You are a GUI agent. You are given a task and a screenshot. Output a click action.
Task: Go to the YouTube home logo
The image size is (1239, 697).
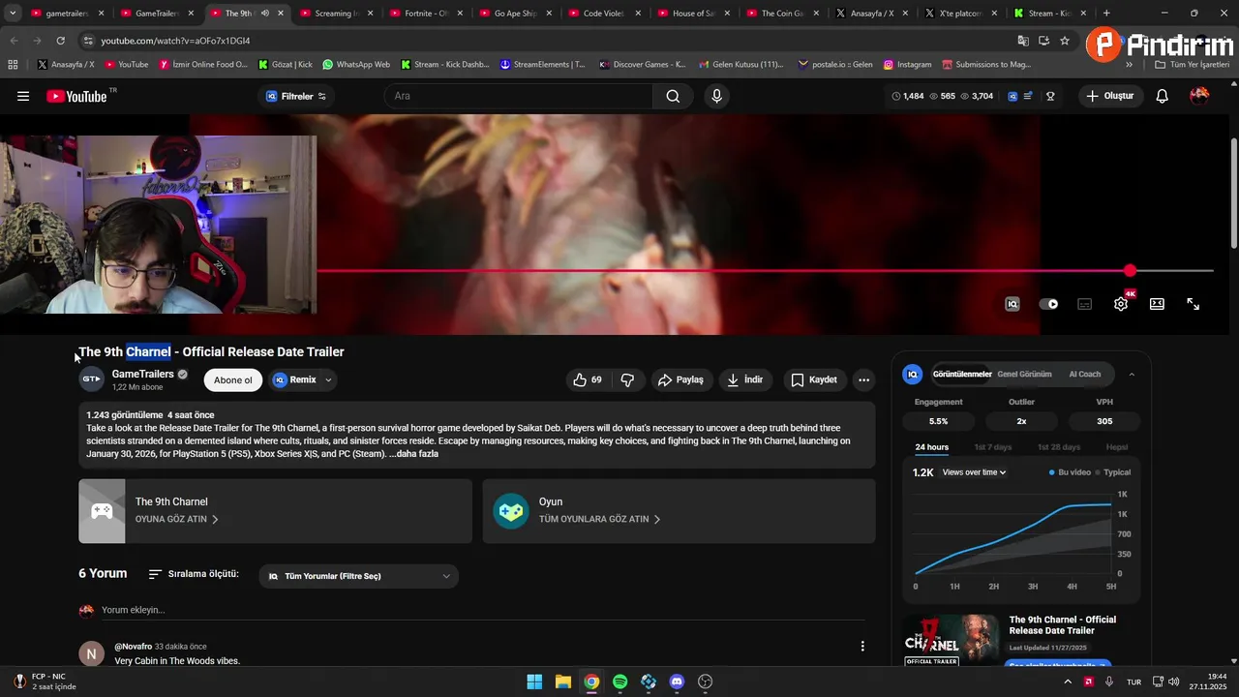coord(76,96)
